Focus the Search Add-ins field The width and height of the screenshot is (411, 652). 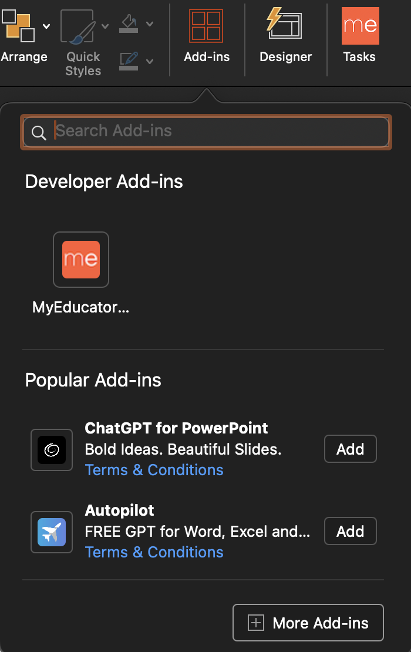click(206, 132)
